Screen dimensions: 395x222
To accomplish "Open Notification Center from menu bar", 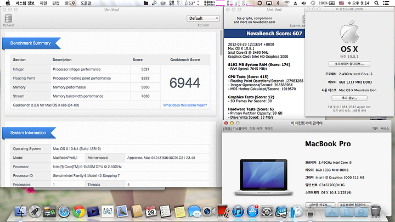I will coord(386,3).
